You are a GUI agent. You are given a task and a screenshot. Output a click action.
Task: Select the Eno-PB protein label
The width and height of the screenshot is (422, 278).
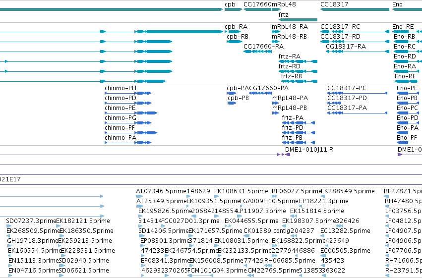coord(407,98)
